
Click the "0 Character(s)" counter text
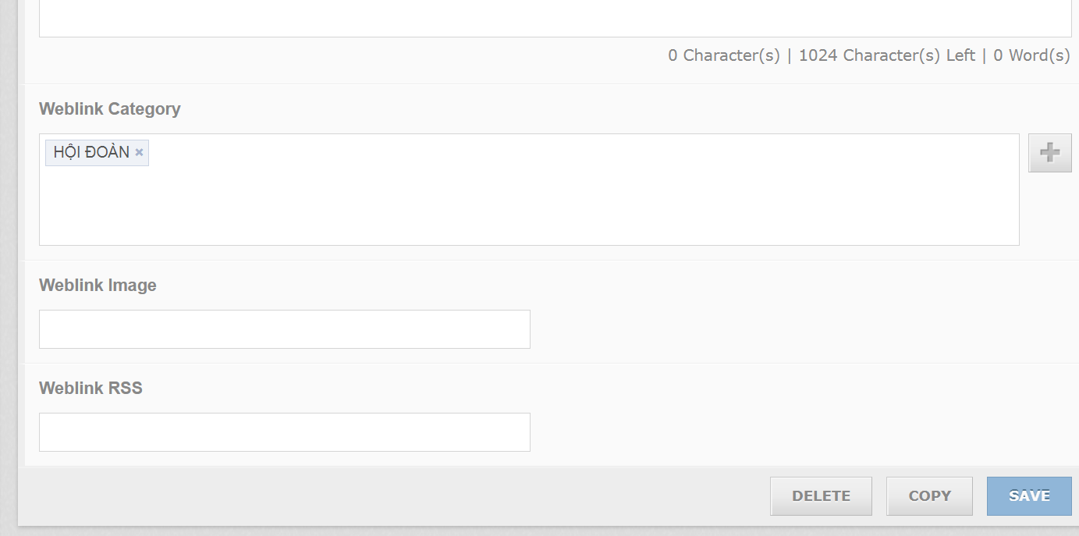click(724, 55)
